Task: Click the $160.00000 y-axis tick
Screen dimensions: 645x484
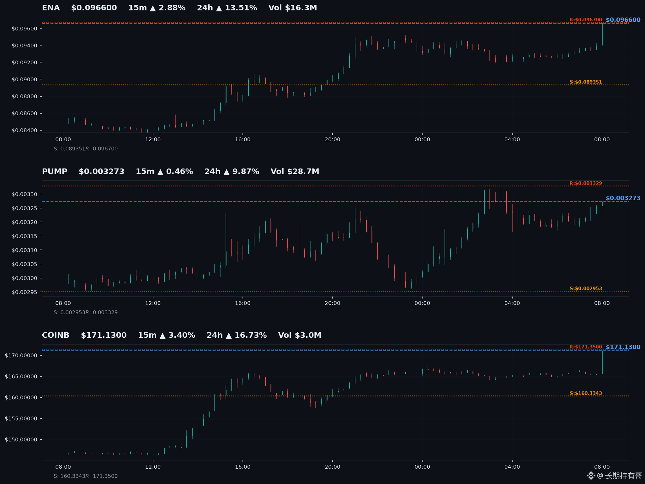Action: [x=21, y=398]
